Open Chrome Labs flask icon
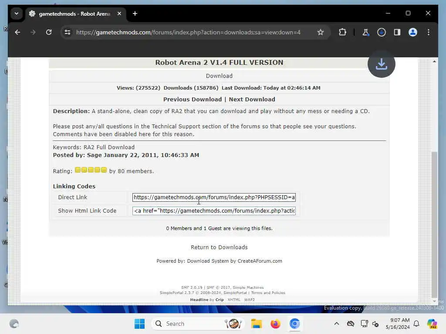 point(365,32)
